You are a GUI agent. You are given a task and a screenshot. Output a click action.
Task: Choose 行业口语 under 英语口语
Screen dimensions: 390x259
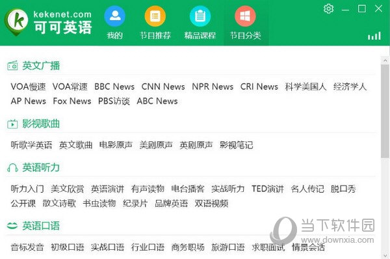point(148,247)
